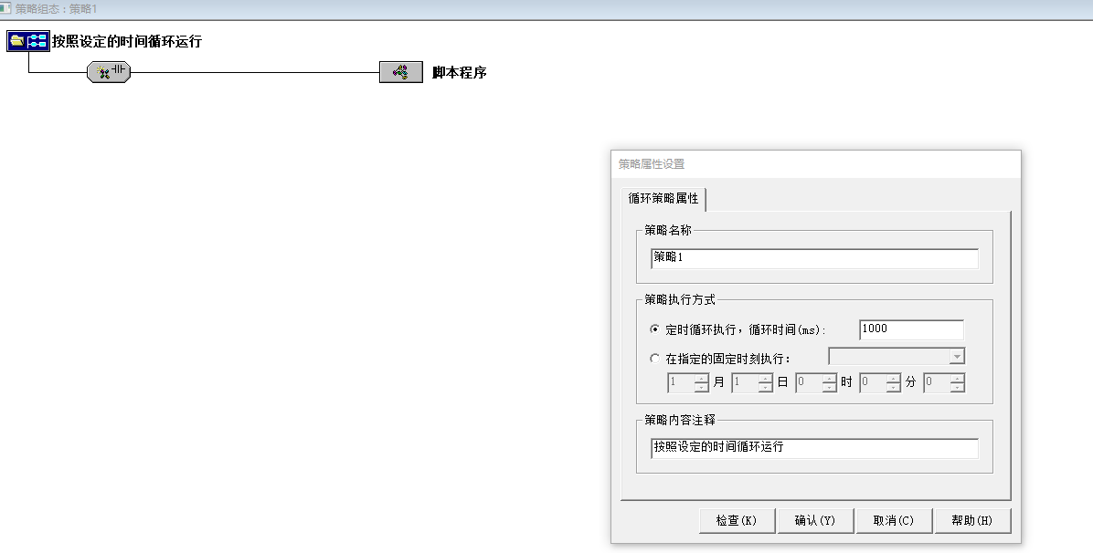
Task: Select 在指定的固定时刻执行 radio button
Action: click(654, 359)
